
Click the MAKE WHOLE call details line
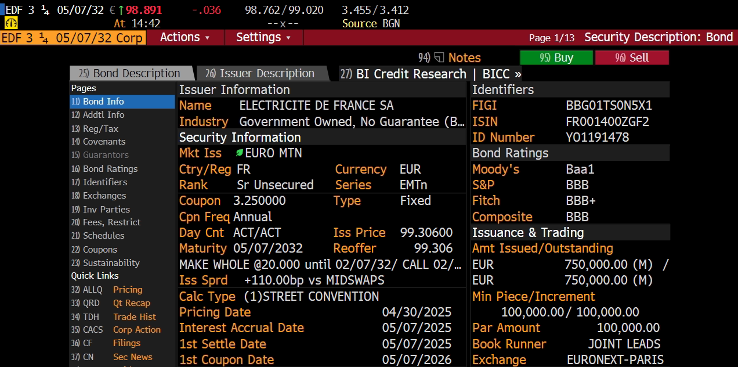pyautogui.click(x=321, y=264)
